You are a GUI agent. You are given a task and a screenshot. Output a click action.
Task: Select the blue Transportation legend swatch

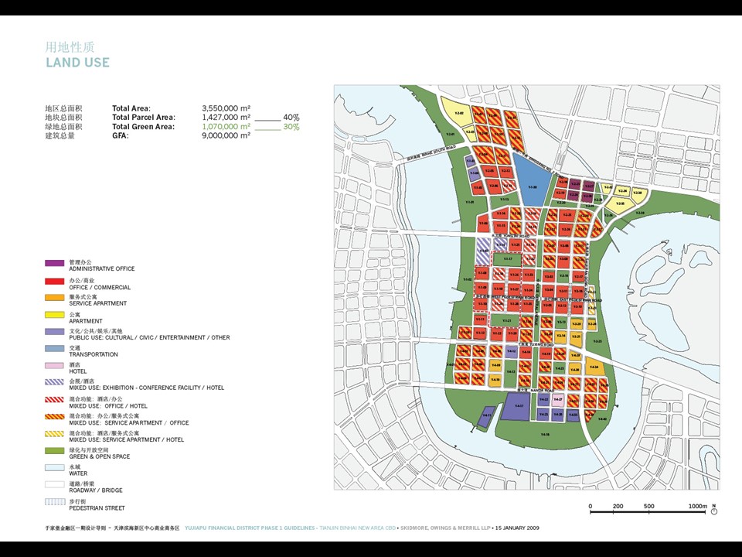click(54, 348)
